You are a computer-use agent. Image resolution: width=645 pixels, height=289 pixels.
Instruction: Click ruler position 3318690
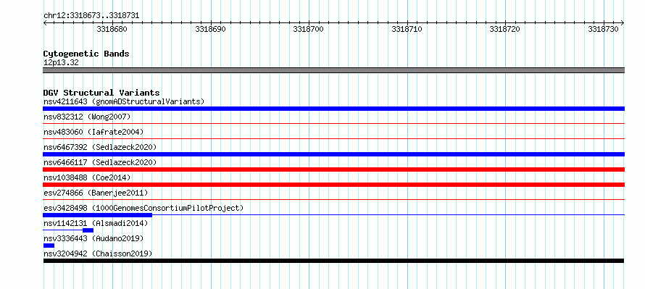211,29
